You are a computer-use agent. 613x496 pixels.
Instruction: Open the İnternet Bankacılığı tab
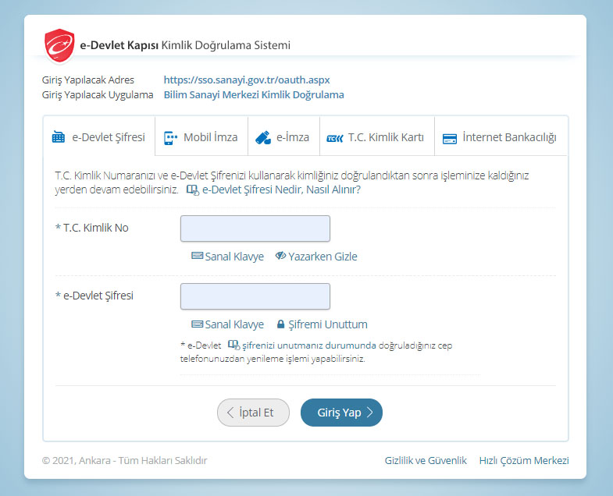pyautogui.click(x=501, y=137)
